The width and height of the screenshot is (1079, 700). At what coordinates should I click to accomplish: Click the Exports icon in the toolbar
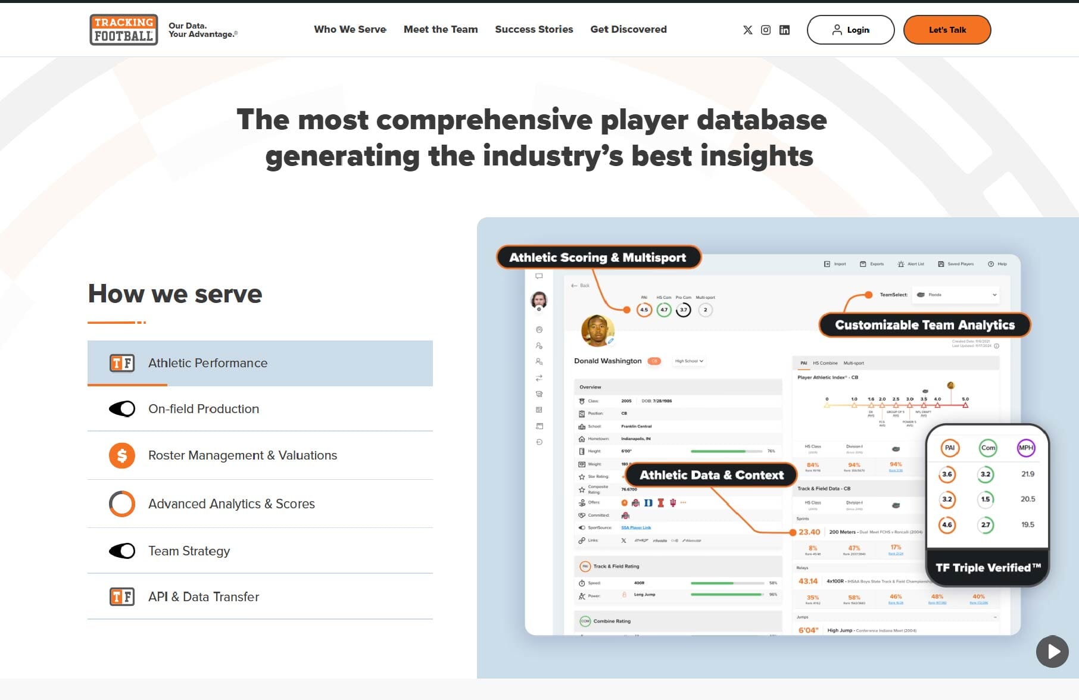[862, 264]
